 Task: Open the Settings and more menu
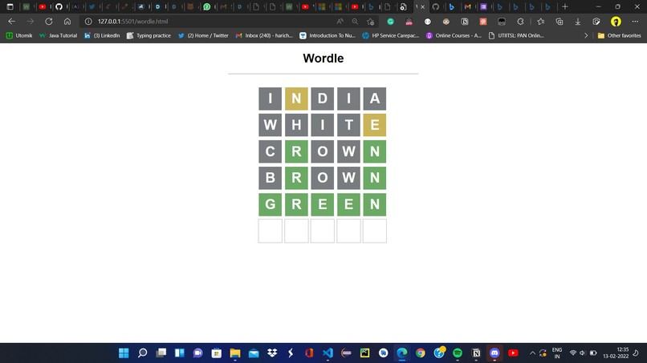pyautogui.click(x=635, y=22)
